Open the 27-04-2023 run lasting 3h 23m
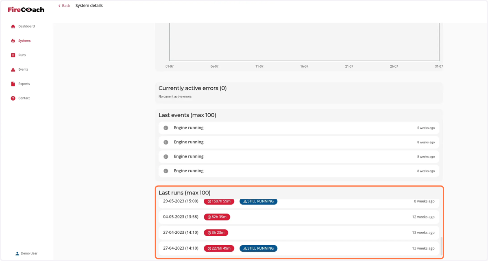This screenshot has width=488, height=261. click(x=299, y=233)
